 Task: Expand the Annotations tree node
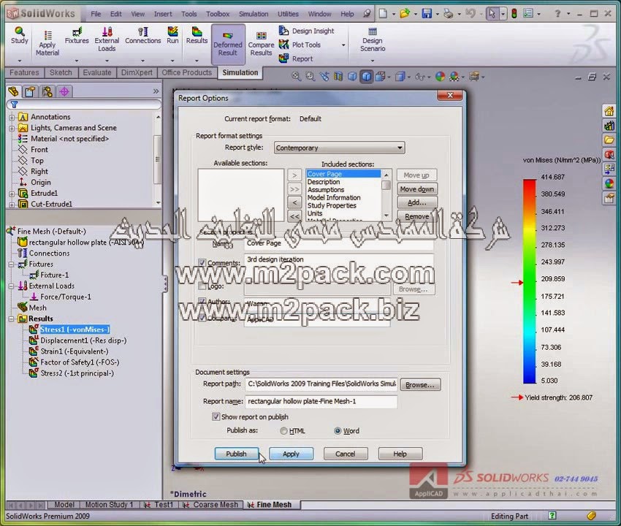(12, 117)
